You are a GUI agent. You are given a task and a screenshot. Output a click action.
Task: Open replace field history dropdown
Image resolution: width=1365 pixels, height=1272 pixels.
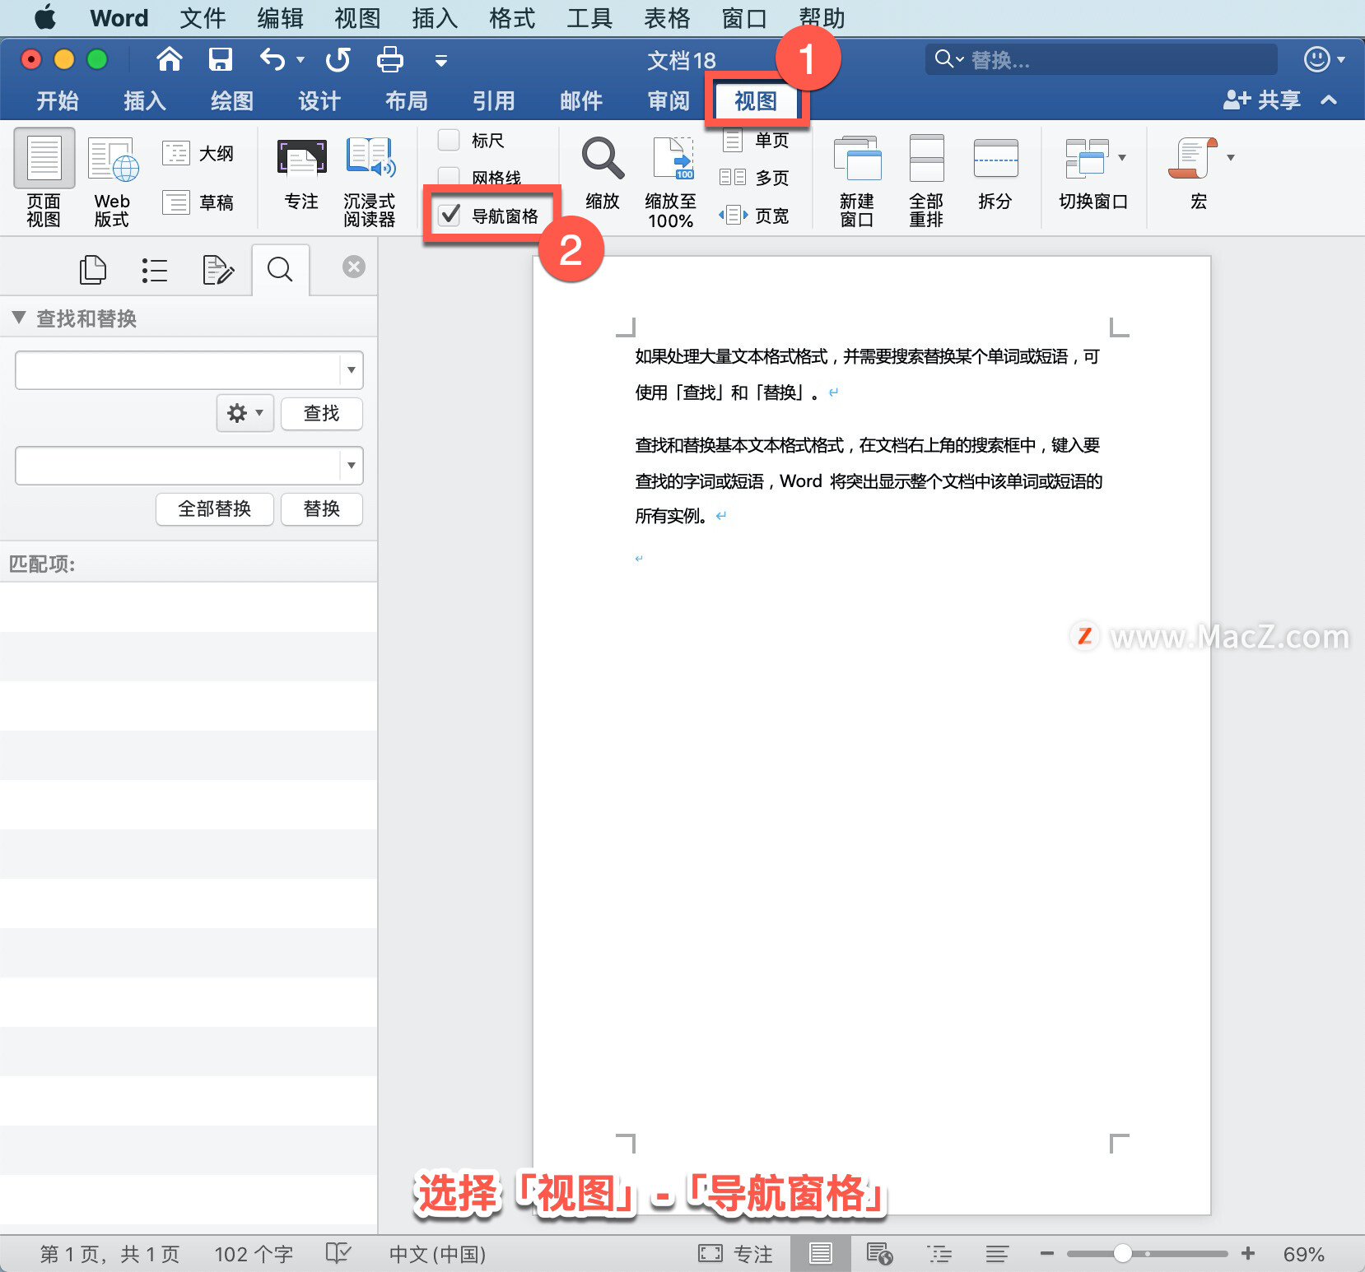pyautogui.click(x=352, y=466)
